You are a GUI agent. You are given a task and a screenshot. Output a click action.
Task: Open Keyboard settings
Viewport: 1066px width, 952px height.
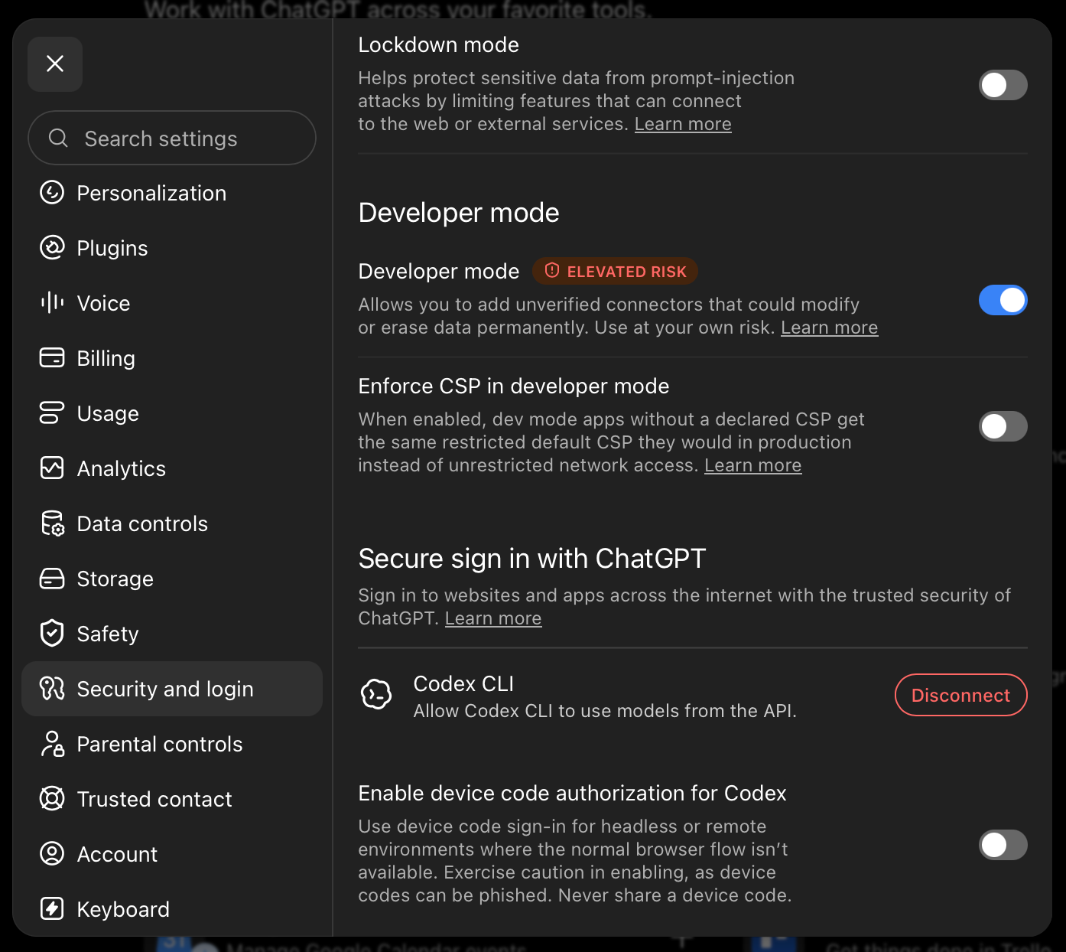tap(172, 909)
